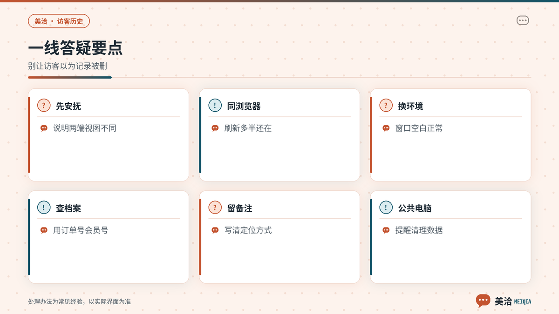Select the 先安抚 card heading
The height and width of the screenshot is (314, 559).
(x=68, y=106)
